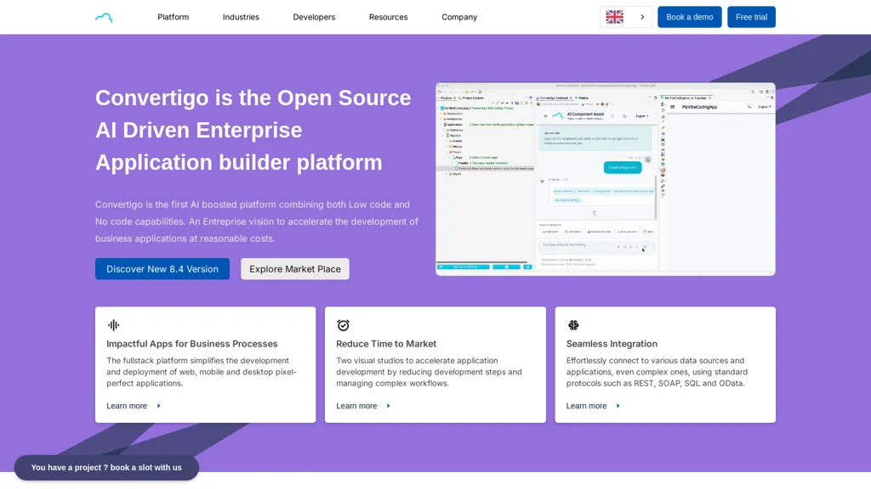Open Explore Market Place

tap(295, 269)
